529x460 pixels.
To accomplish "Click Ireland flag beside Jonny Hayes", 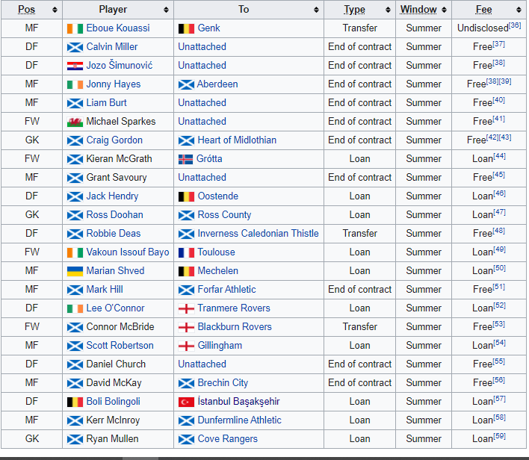I will [75, 84].
